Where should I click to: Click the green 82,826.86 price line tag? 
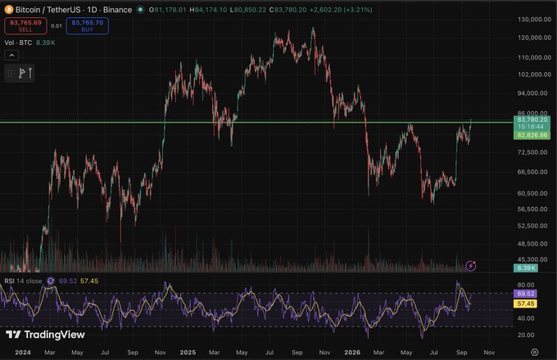pos(532,135)
